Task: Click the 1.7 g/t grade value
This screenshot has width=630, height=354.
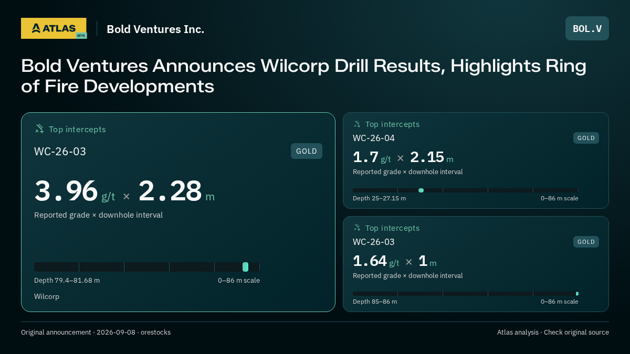Action: tap(372, 157)
